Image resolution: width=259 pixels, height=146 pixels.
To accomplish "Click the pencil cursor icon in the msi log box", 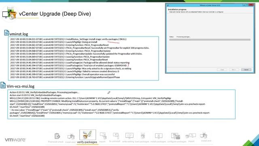I will tap(109, 92).
